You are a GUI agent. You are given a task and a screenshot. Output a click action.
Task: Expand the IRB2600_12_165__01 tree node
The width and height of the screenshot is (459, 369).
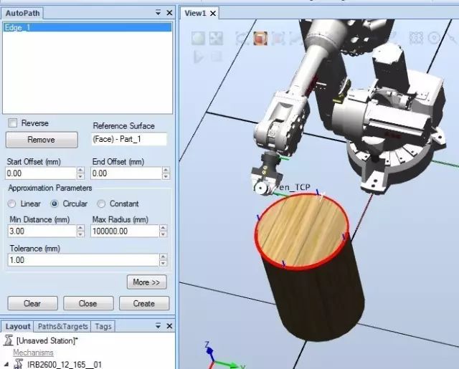tap(6, 365)
